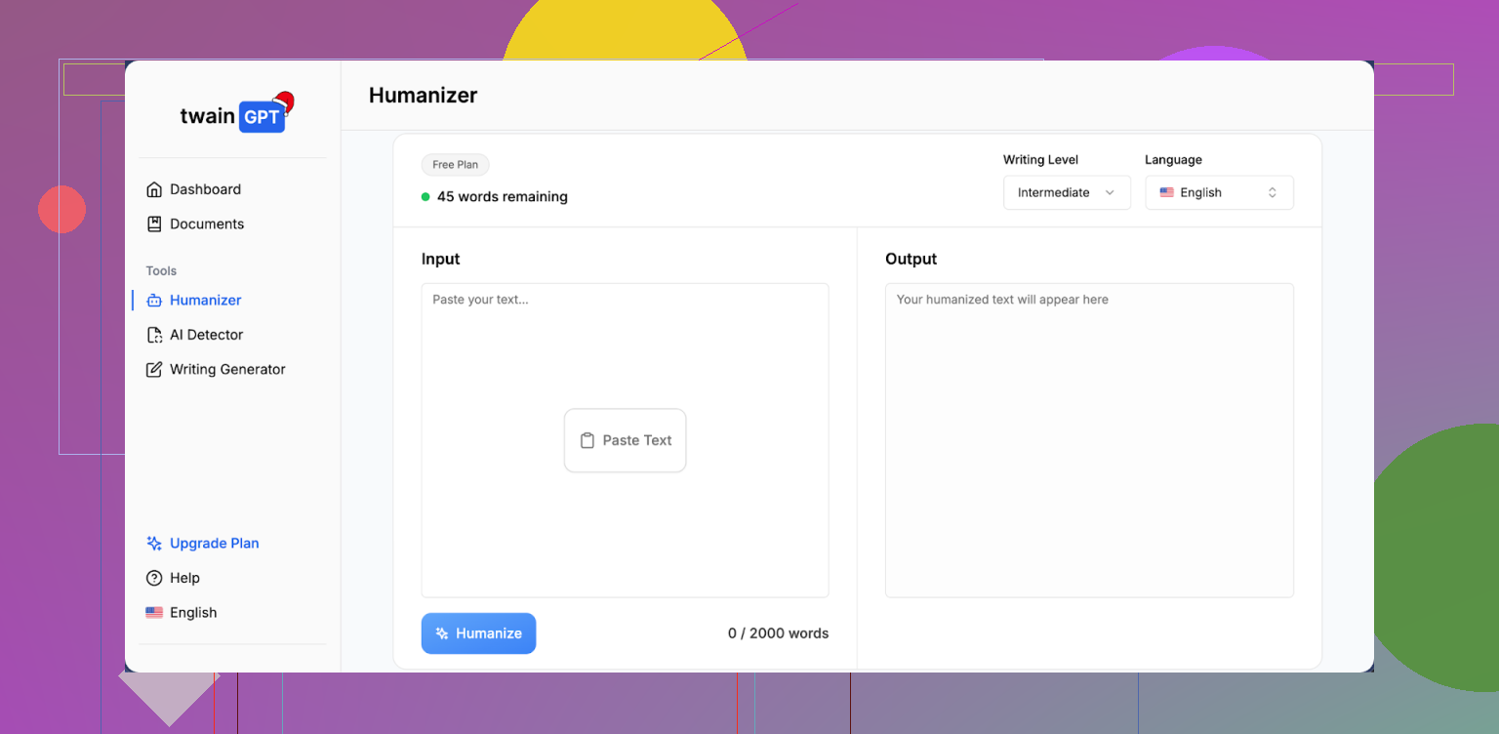Click inside the Input text area
The image size is (1499, 734).
(x=625, y=351)
